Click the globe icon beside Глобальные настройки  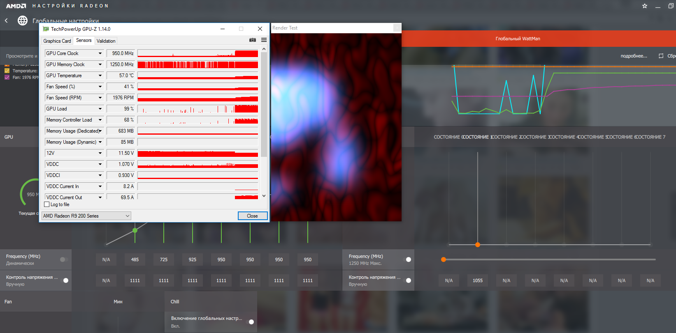23,21
